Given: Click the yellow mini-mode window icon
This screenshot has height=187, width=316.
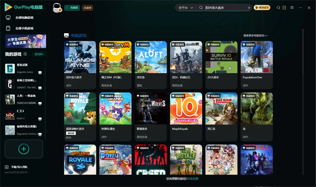Looking at the screenshot, I should pyautogui.click(x=284, y=8).
